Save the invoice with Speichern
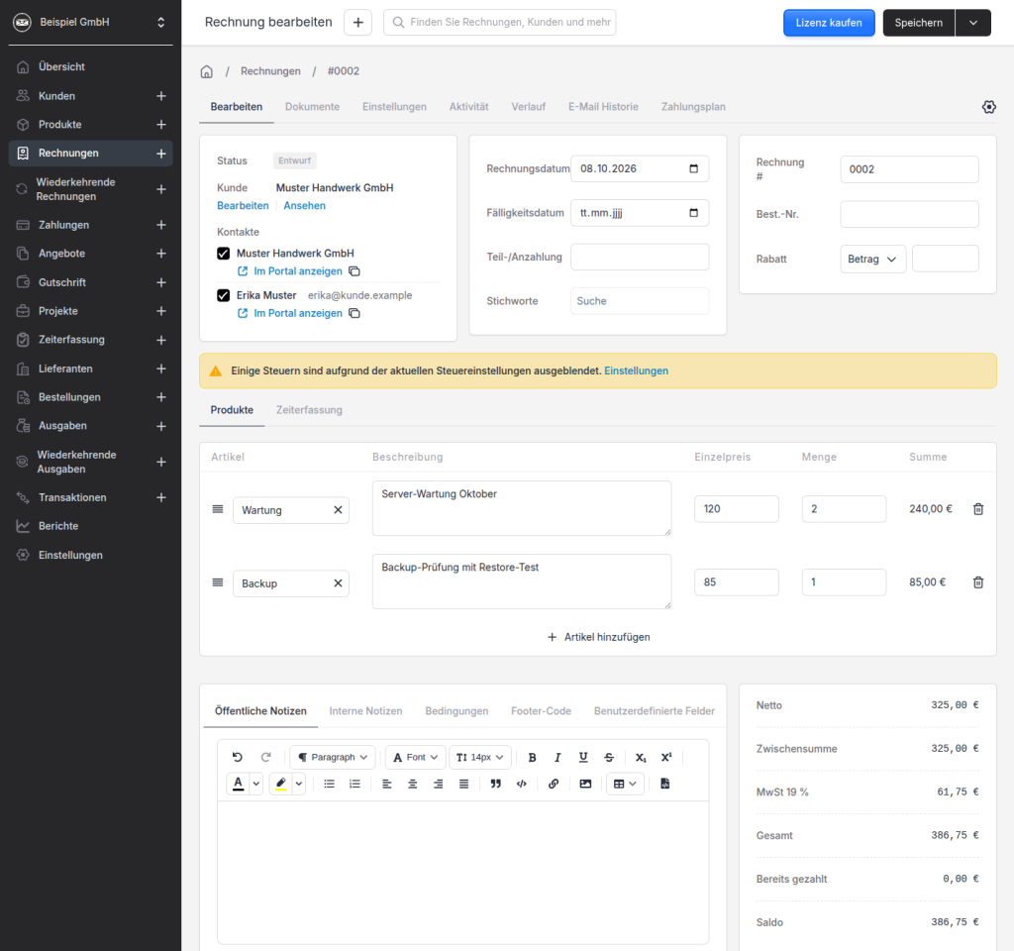This screenshot has width=1014, height=951. [918, 23]
